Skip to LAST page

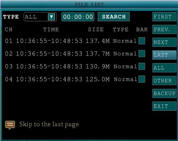(164, 55)
